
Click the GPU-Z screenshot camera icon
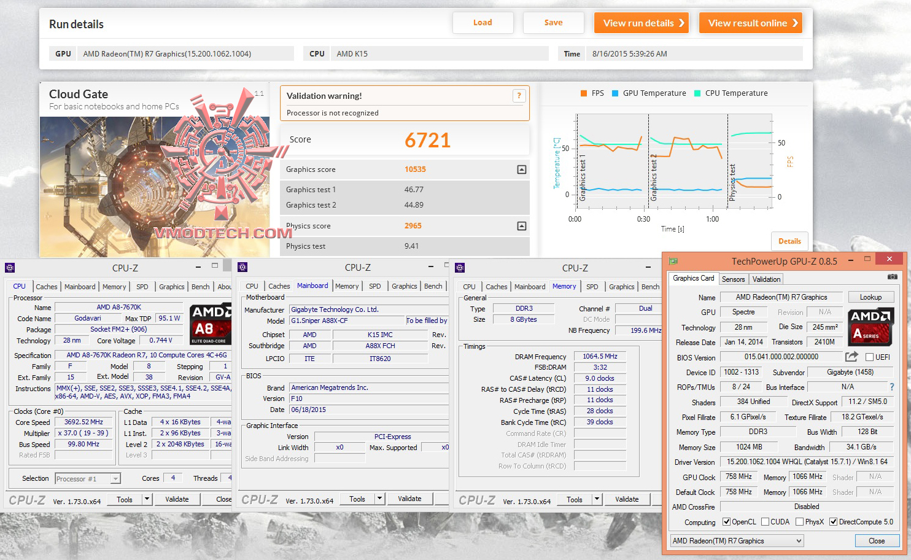click(x=892, y=278)
